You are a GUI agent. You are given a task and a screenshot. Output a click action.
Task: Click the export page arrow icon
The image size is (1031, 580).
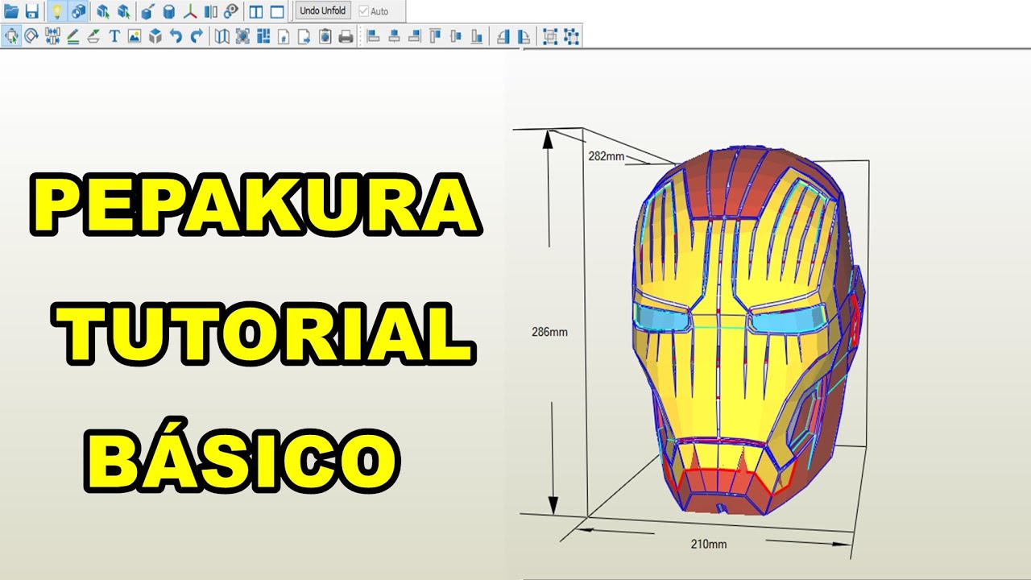[x=304, y=35]
